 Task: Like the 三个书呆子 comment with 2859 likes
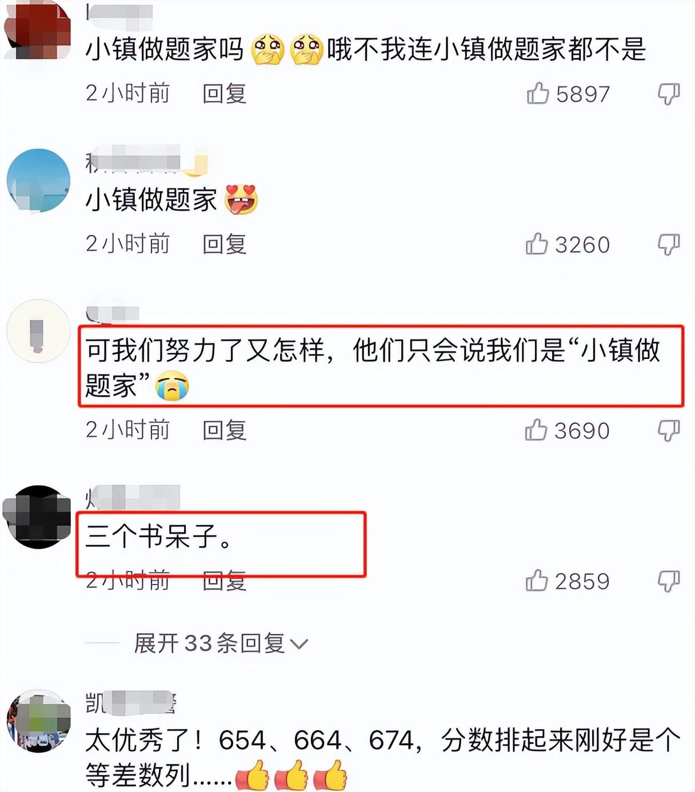(537, 581)
